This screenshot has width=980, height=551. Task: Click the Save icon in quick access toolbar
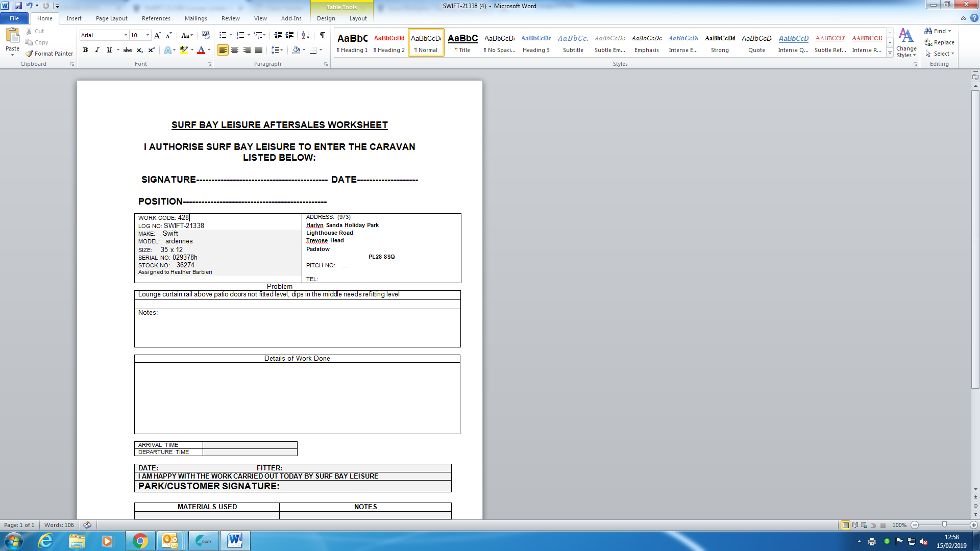tap(18, 6)
